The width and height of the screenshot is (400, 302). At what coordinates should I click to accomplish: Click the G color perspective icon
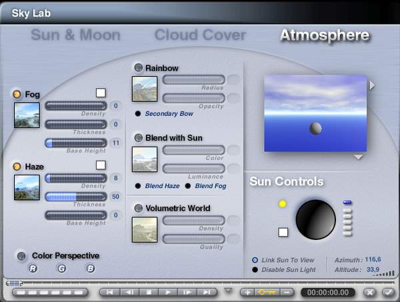(62, 268)
